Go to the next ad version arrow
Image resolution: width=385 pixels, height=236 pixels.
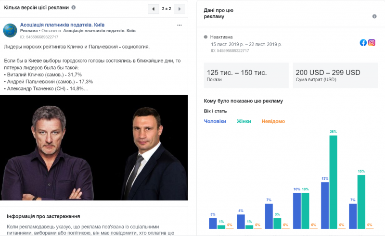click(180, 9)
